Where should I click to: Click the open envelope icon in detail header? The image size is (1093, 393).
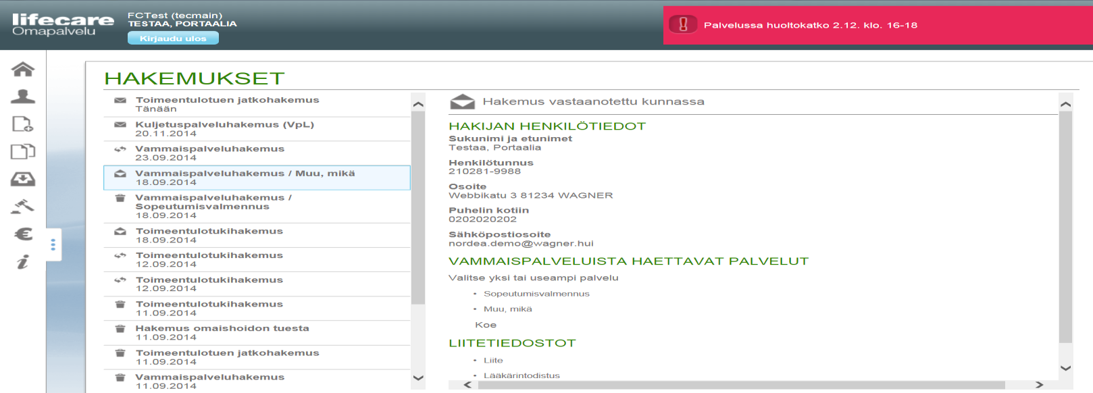[462, 101]
